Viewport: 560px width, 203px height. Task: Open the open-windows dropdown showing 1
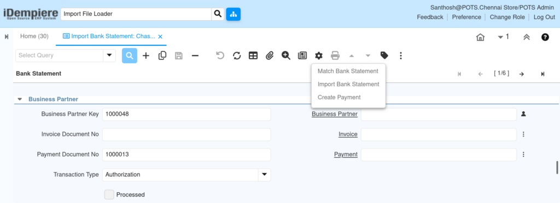click(x=504, y=37)
